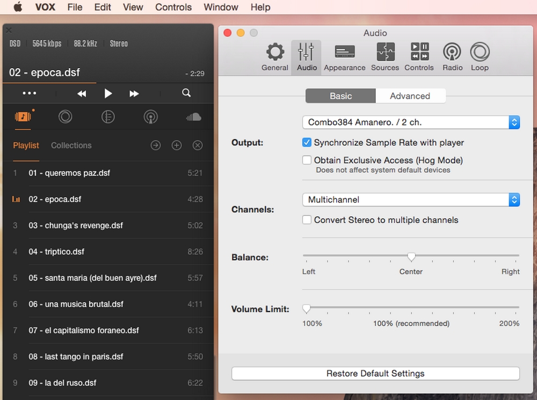The image size is (537, 400).
Task: Open the Combo384 Amanero output device dropdown
Action: coord(411,122)
